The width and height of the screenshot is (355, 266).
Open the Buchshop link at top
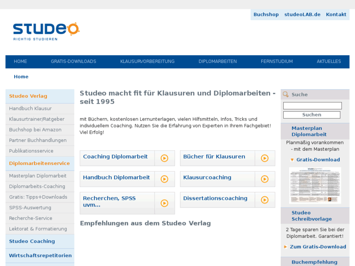266,15
